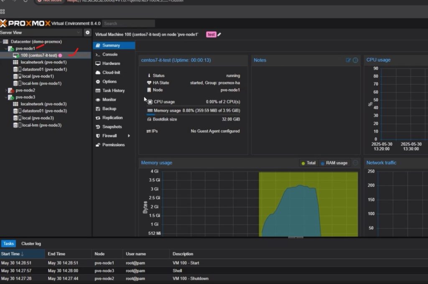Open the Snapshots section
Screen dimensions: 428x284
click(114, 127)
